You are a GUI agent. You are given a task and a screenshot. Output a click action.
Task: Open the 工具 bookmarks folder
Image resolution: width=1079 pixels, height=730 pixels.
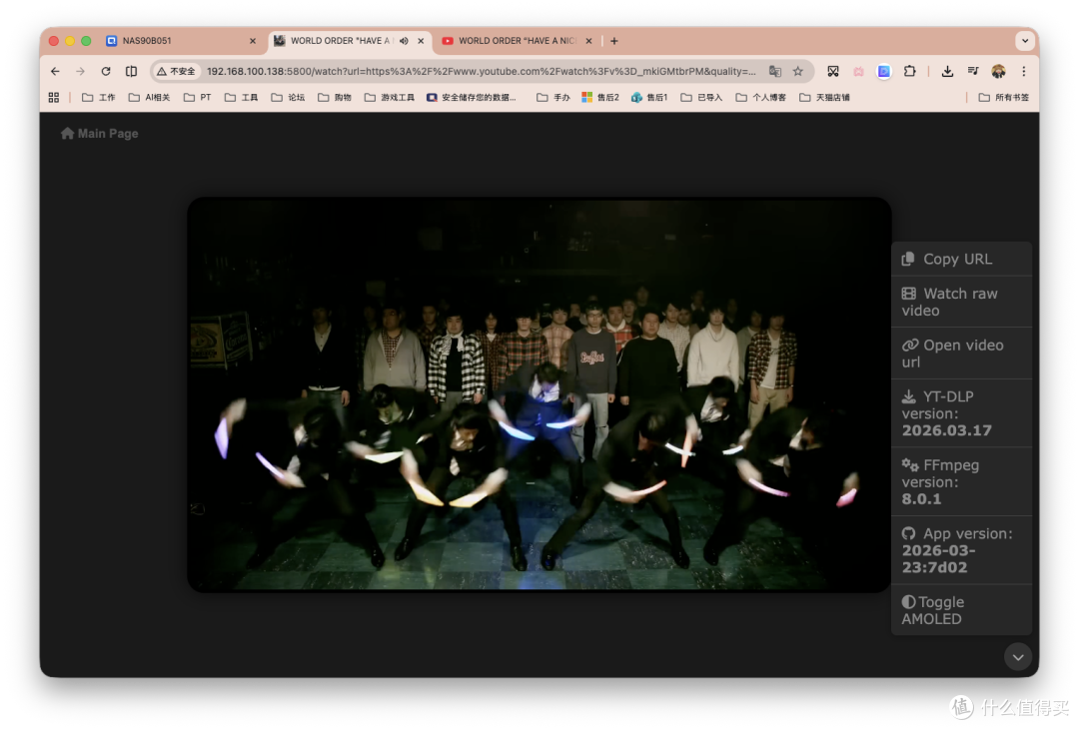point(242,97)
